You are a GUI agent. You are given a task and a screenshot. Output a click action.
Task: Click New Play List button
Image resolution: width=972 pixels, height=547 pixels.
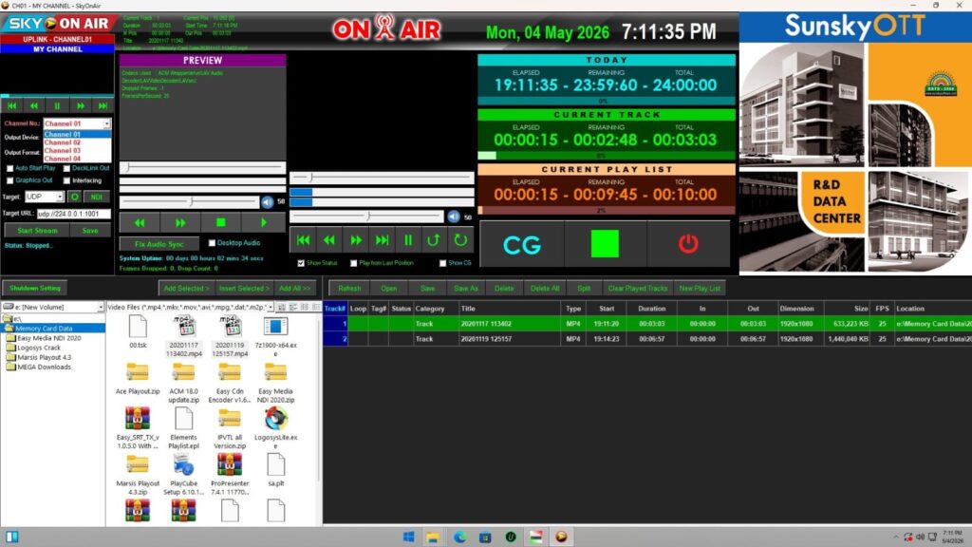coord(700,289)
